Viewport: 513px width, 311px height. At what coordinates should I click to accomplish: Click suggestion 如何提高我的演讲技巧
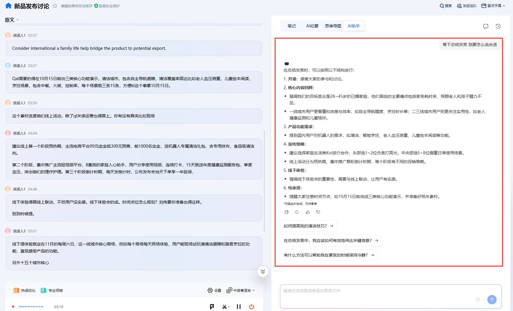(308, 226)
